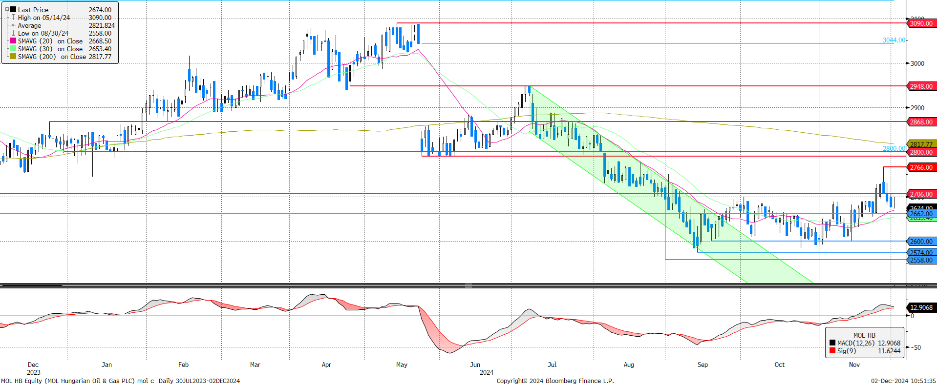Click the Average marker icon in legend
The image size is (937, 385).
[14, 25]
